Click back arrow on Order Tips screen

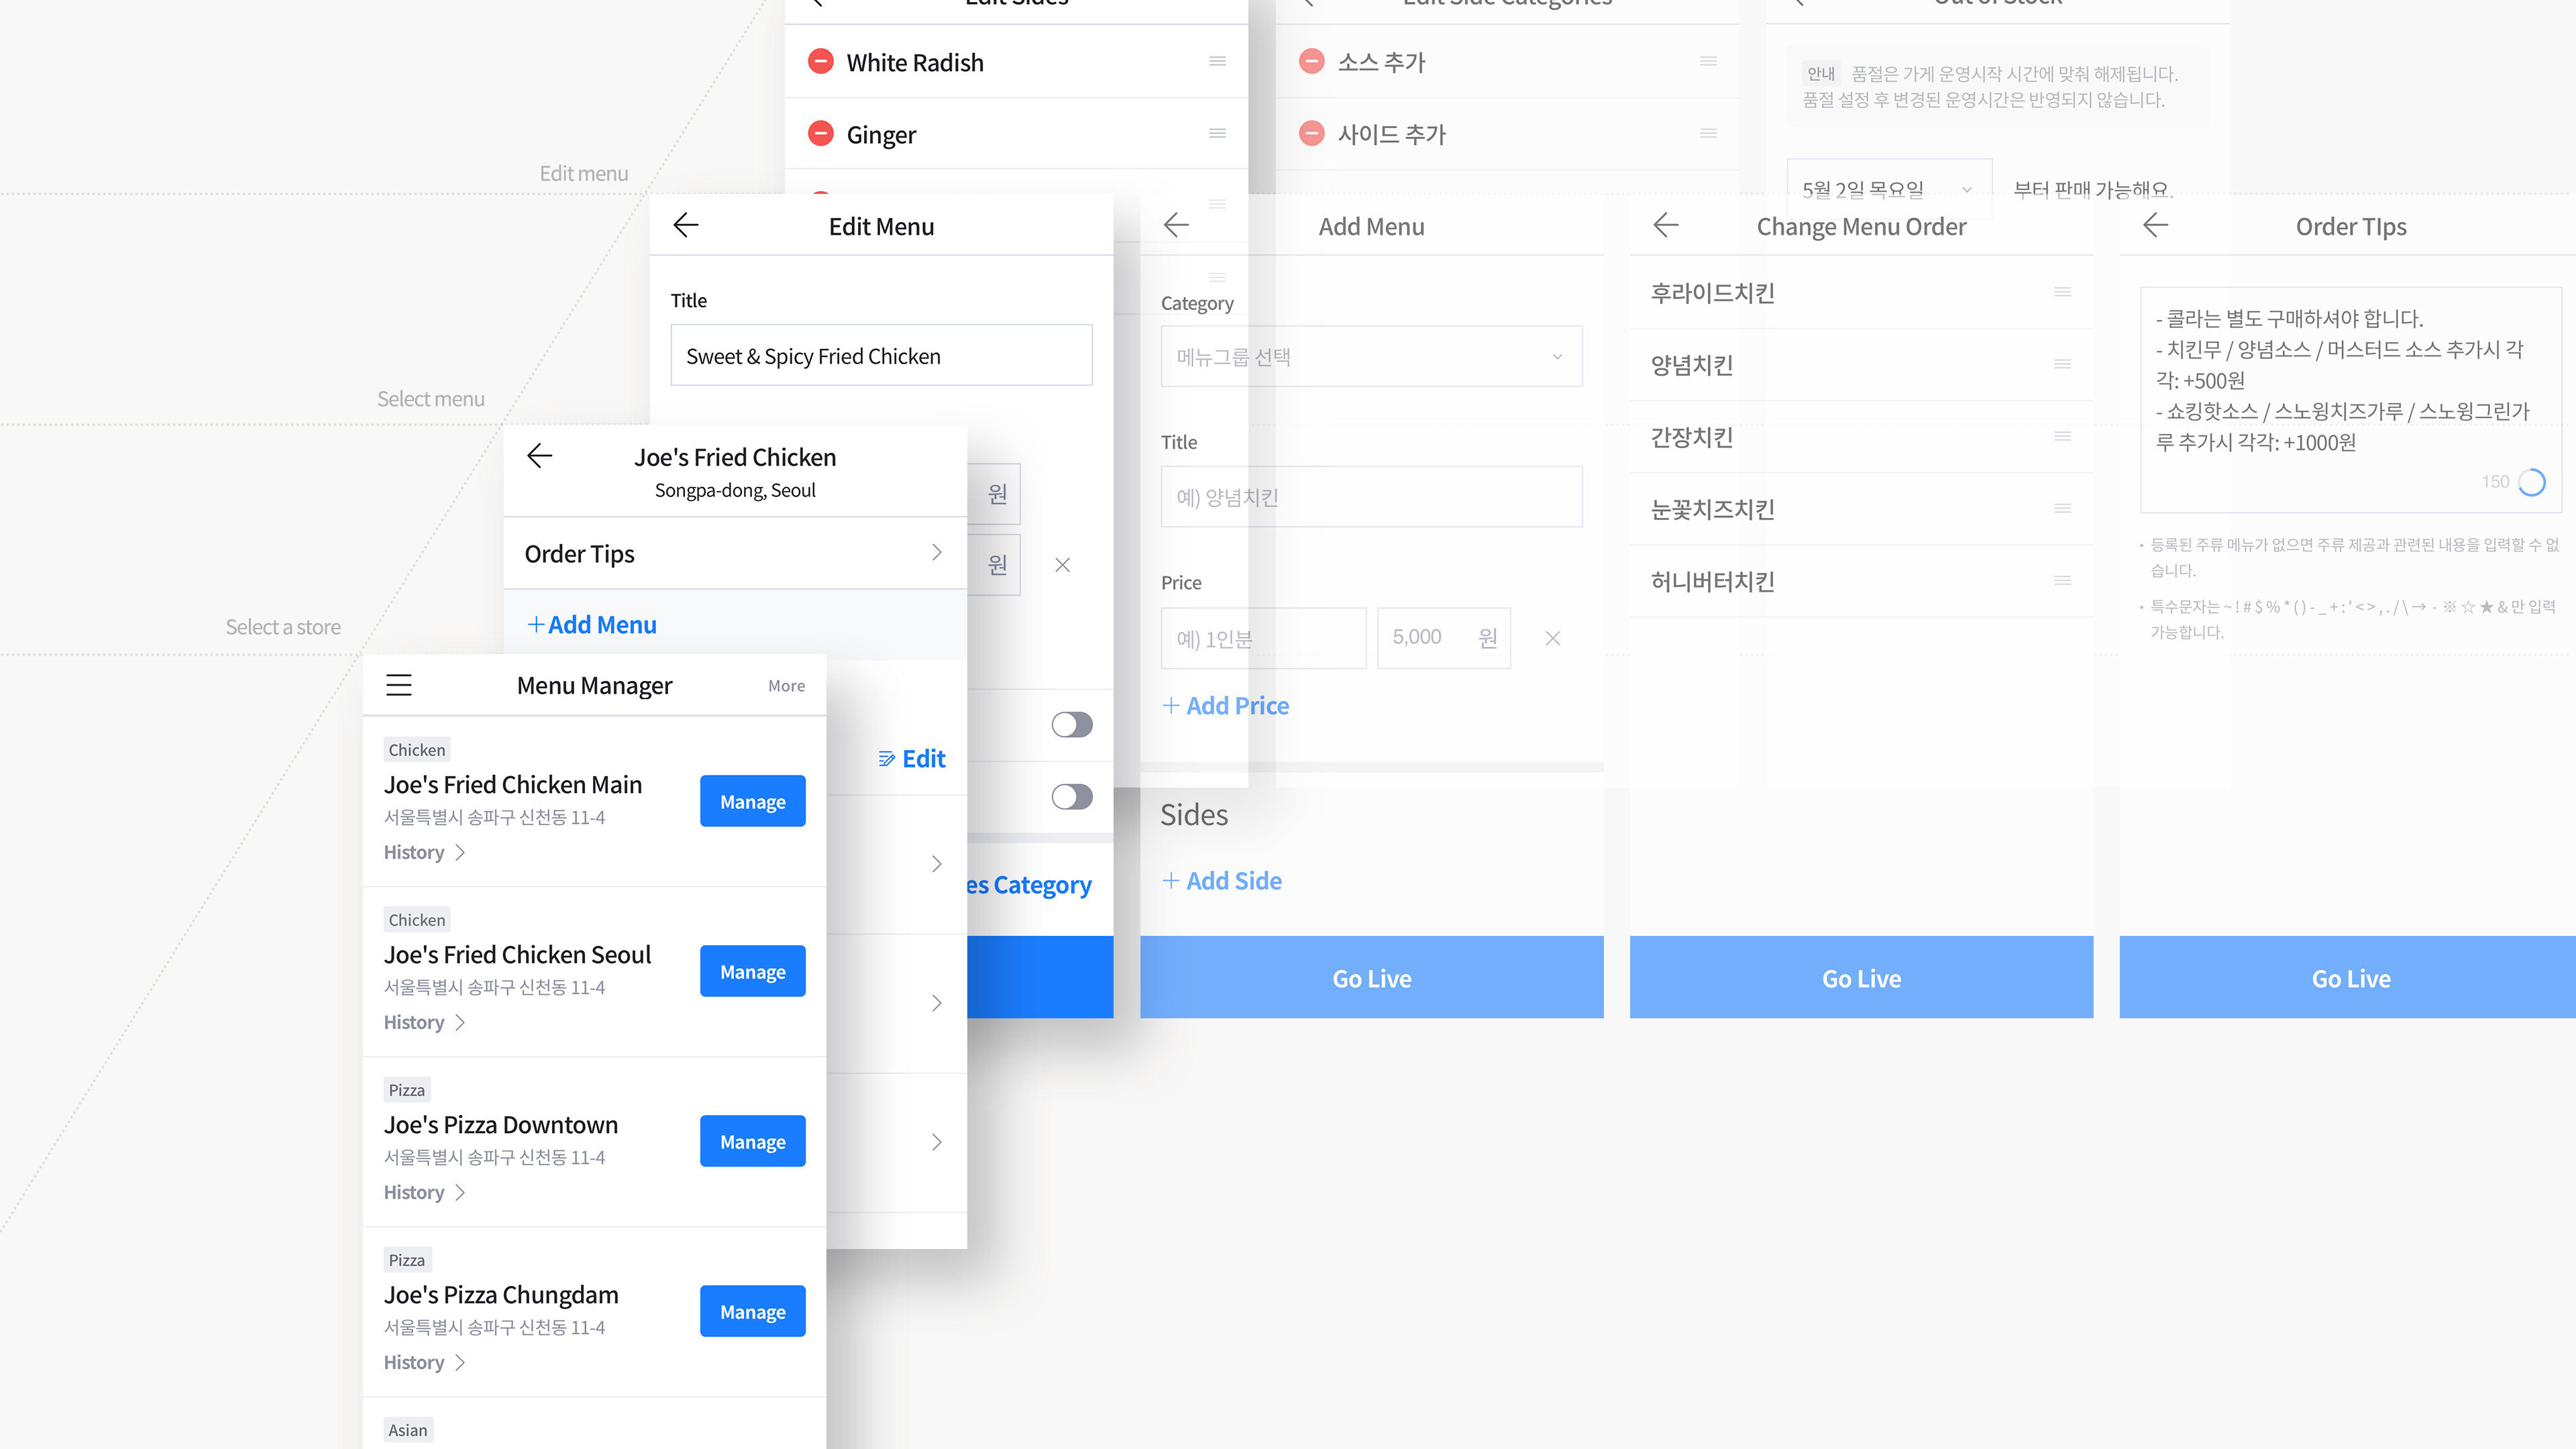coord(2156,225)
